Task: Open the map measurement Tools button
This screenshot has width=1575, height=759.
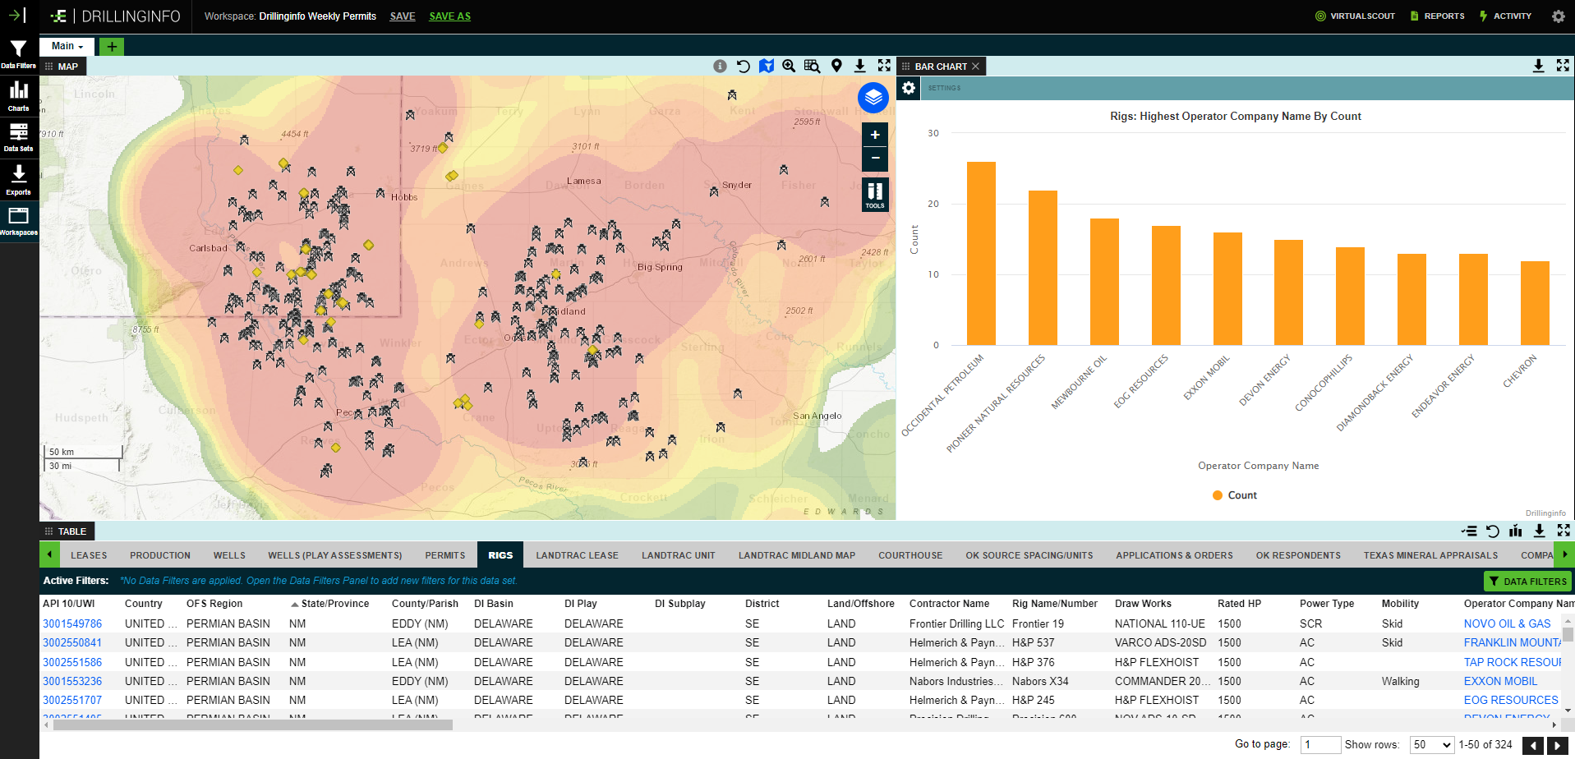Action: [874, 195]
